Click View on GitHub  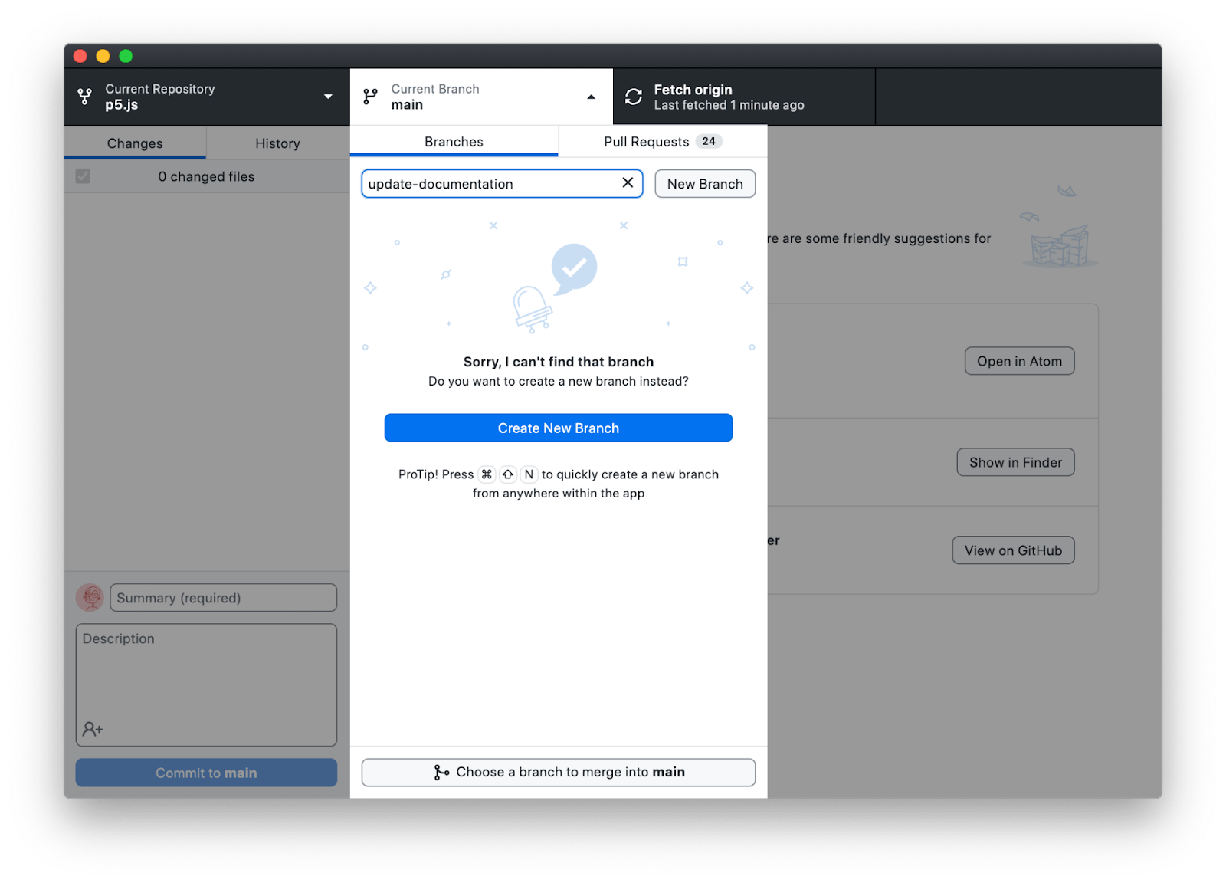1013,550
